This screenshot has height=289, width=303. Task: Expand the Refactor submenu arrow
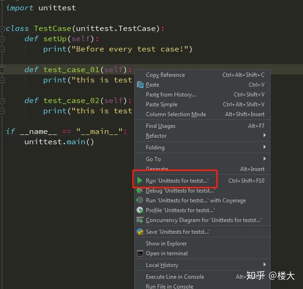coord(265,135)
